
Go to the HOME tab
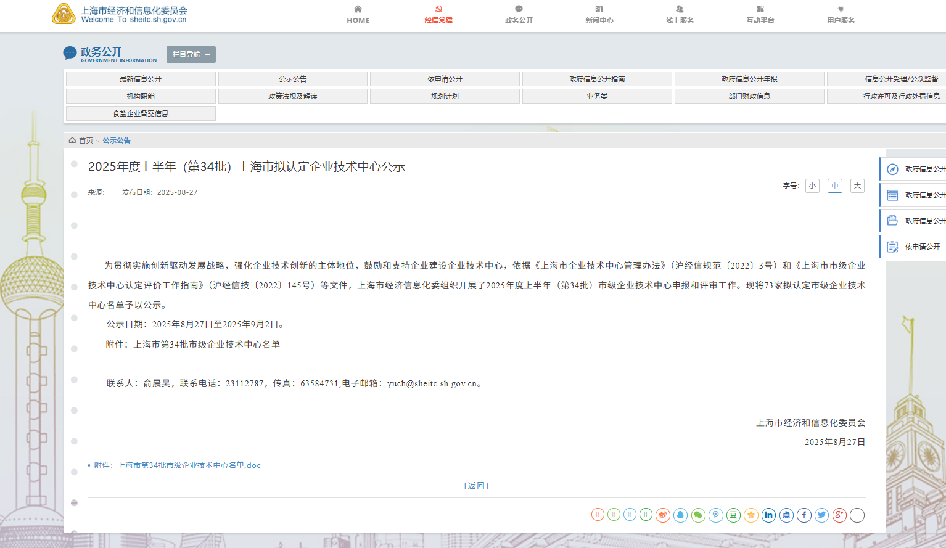[x=358, y=15]
